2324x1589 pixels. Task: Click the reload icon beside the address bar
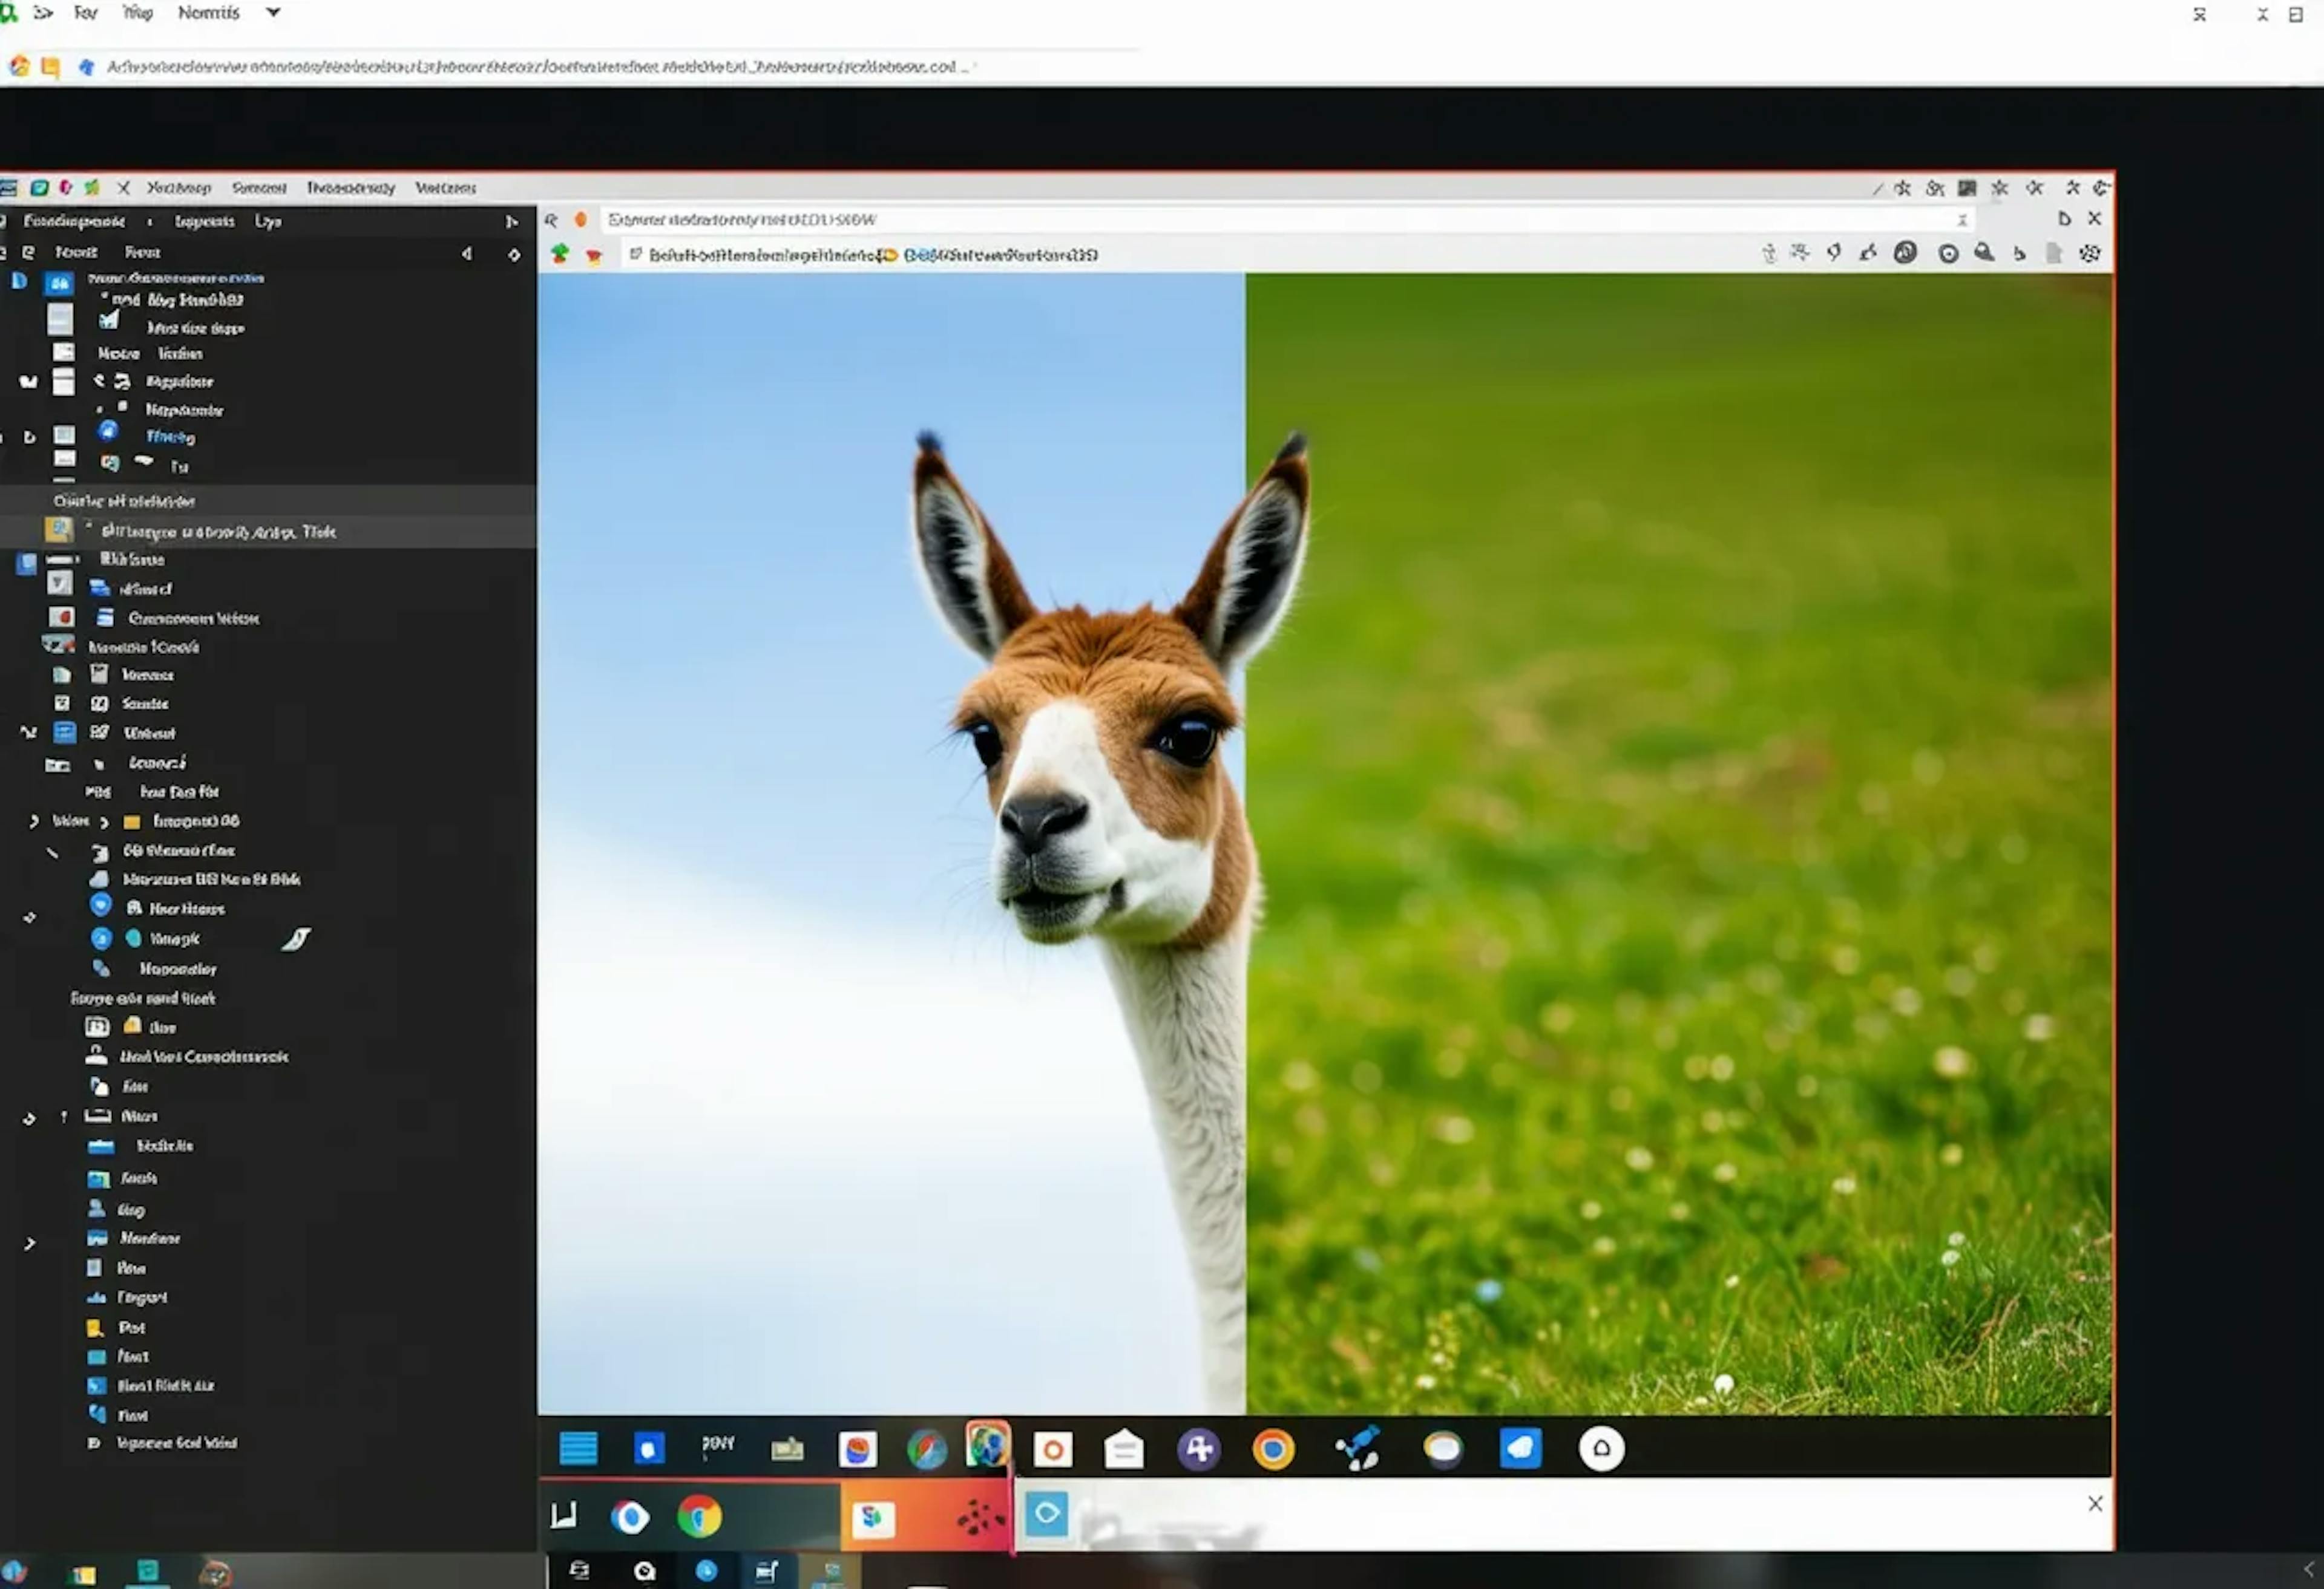coord(580,219)
